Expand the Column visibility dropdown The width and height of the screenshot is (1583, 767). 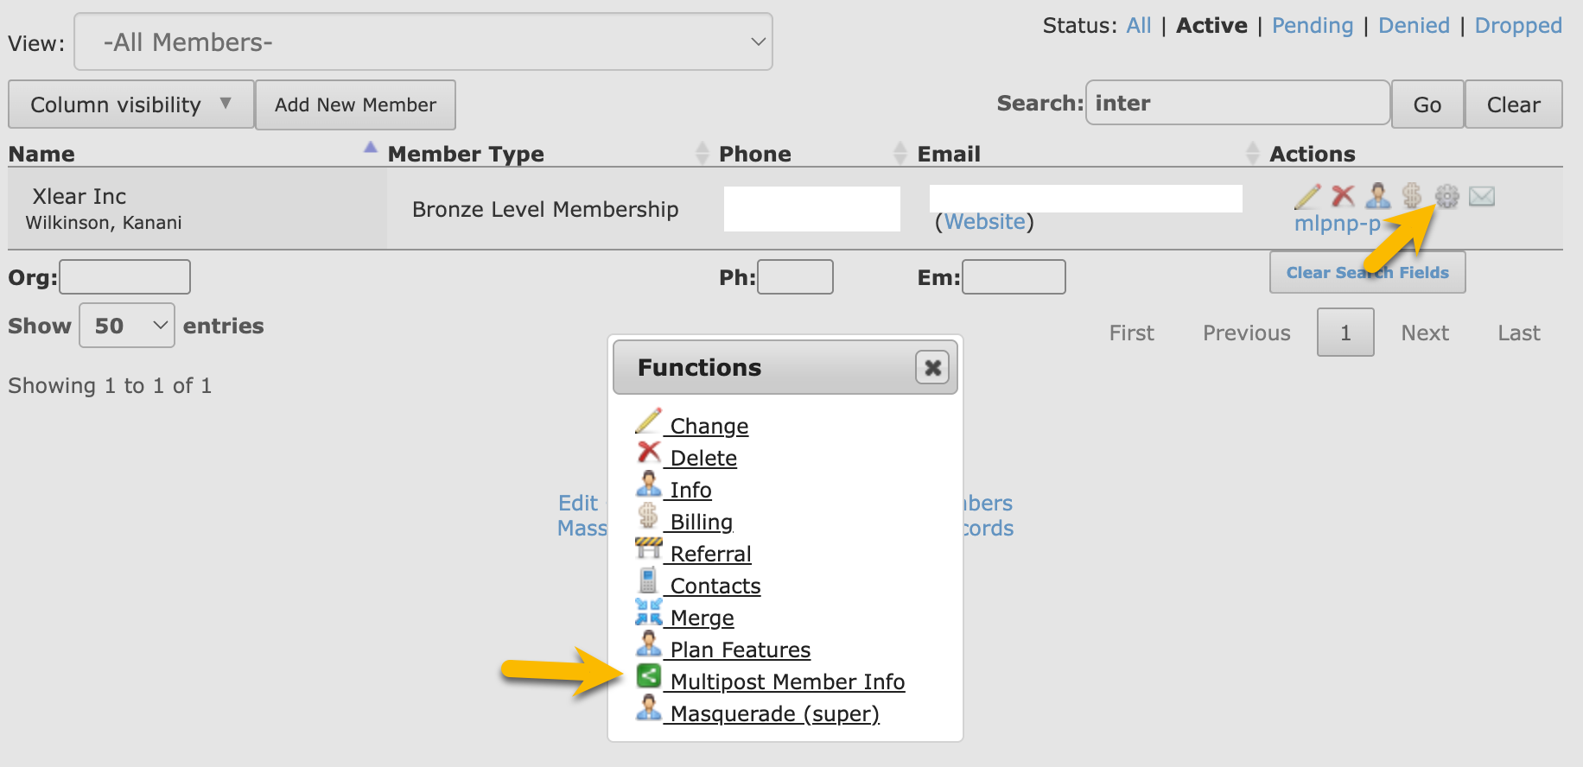130,105
